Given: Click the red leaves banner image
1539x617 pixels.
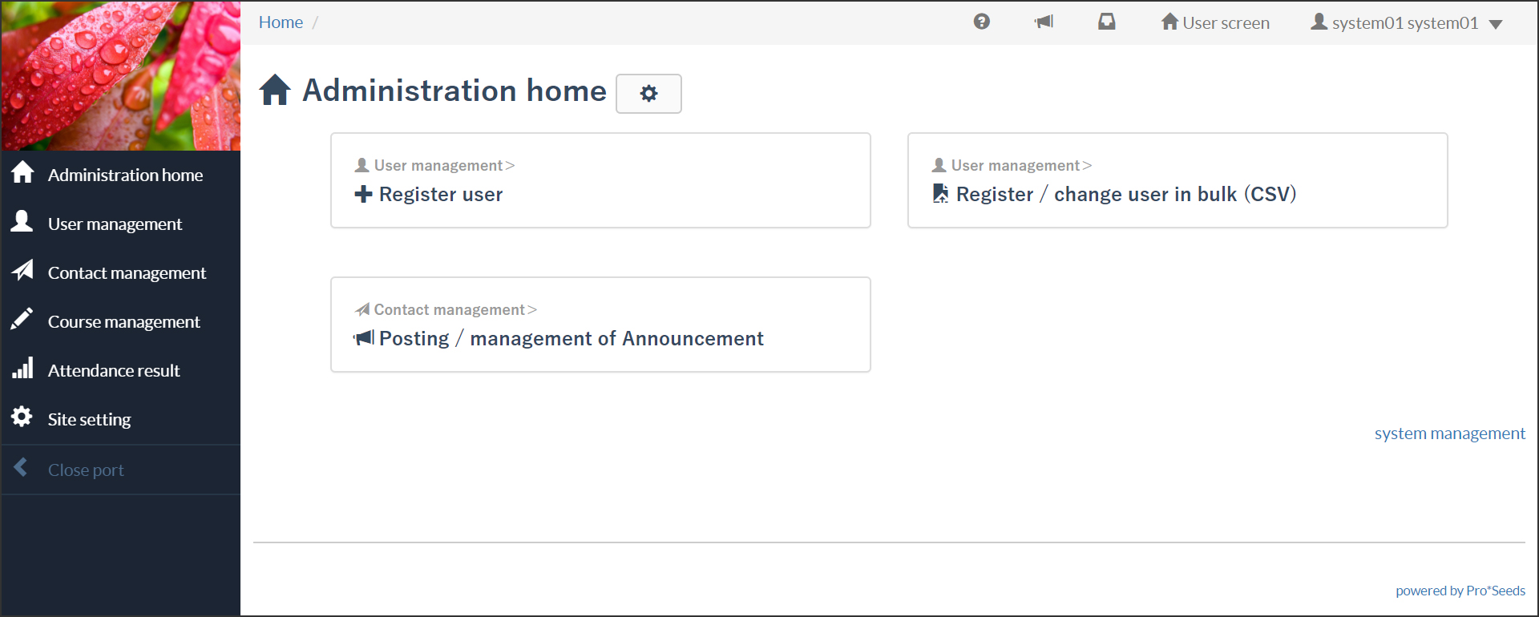Looking at the screenshot, I should (120, 75).
